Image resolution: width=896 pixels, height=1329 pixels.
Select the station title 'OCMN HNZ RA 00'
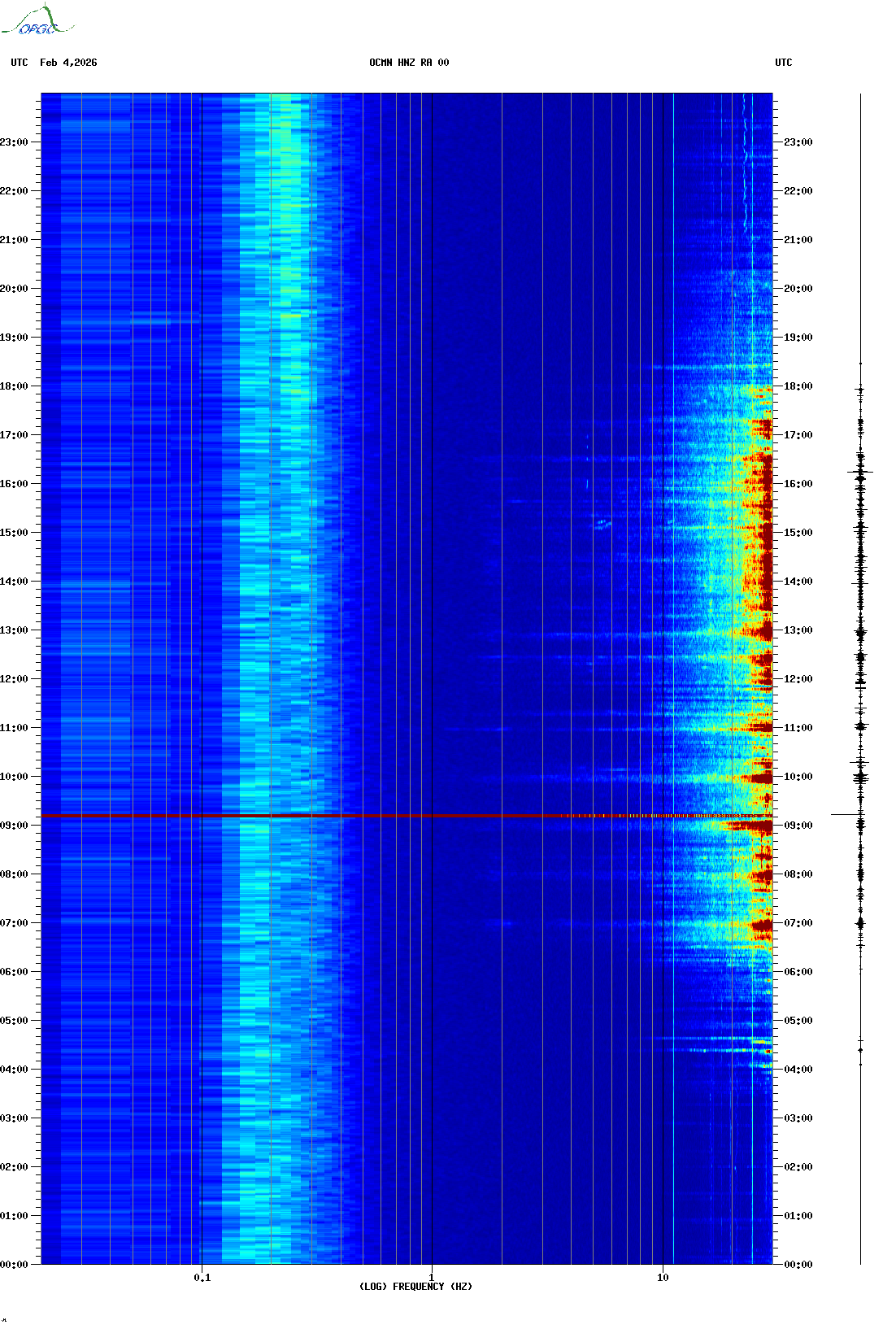click(x=409, y=63)
